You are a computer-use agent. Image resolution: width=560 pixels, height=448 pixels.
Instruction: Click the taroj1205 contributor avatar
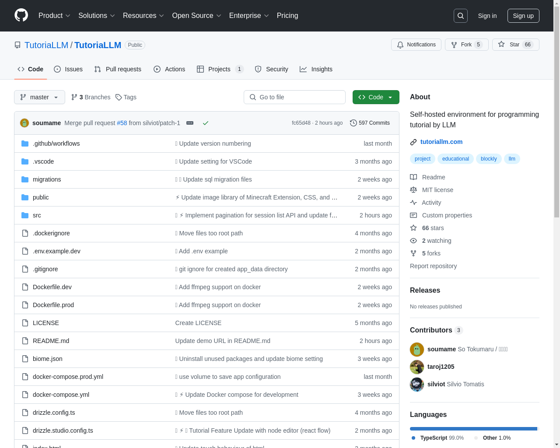[x=417, y=367]
